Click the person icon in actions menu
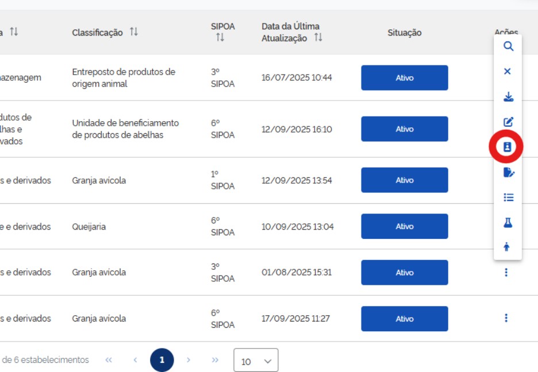538x372 pixels. pos(507,247)
